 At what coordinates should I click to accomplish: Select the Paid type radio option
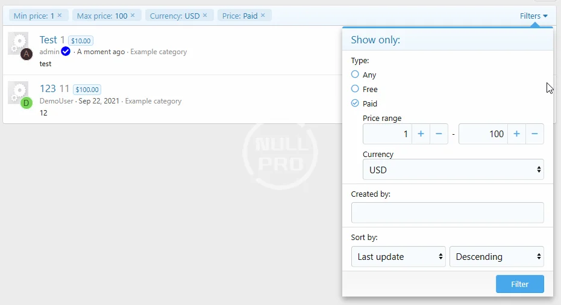355,103
